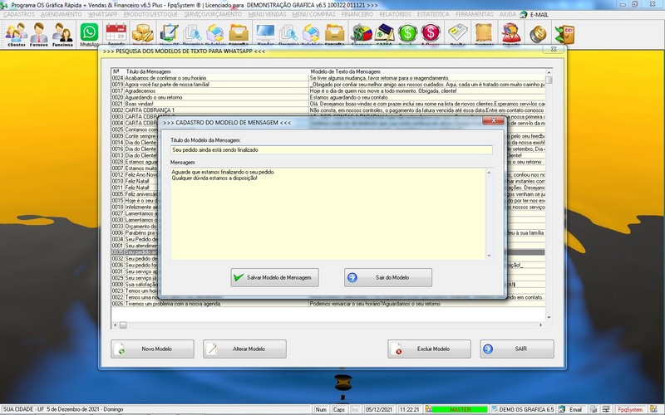This screenshot has height=415, width=665.
Task: Click the Sair do Modelo button
Action: 388,277
